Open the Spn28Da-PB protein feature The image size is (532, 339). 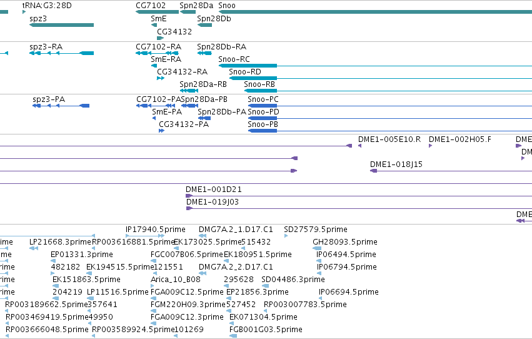click(x=189, y=106)
